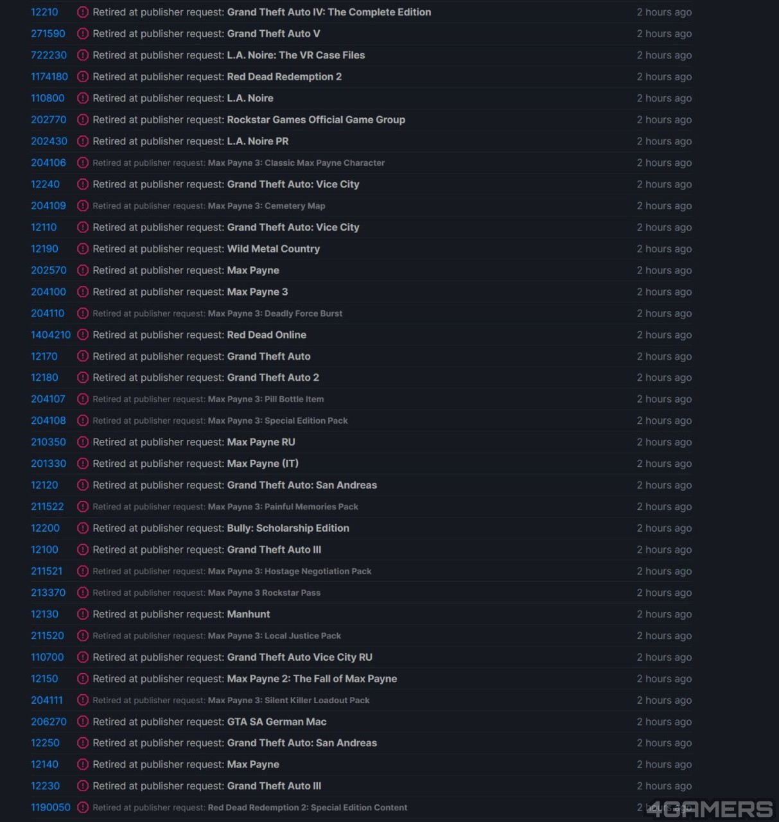Open app ID 12210 link
Screen dimensions: 779x822
point(44,12)
